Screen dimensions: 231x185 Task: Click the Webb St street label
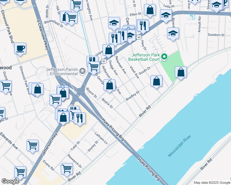click(47, 12)
